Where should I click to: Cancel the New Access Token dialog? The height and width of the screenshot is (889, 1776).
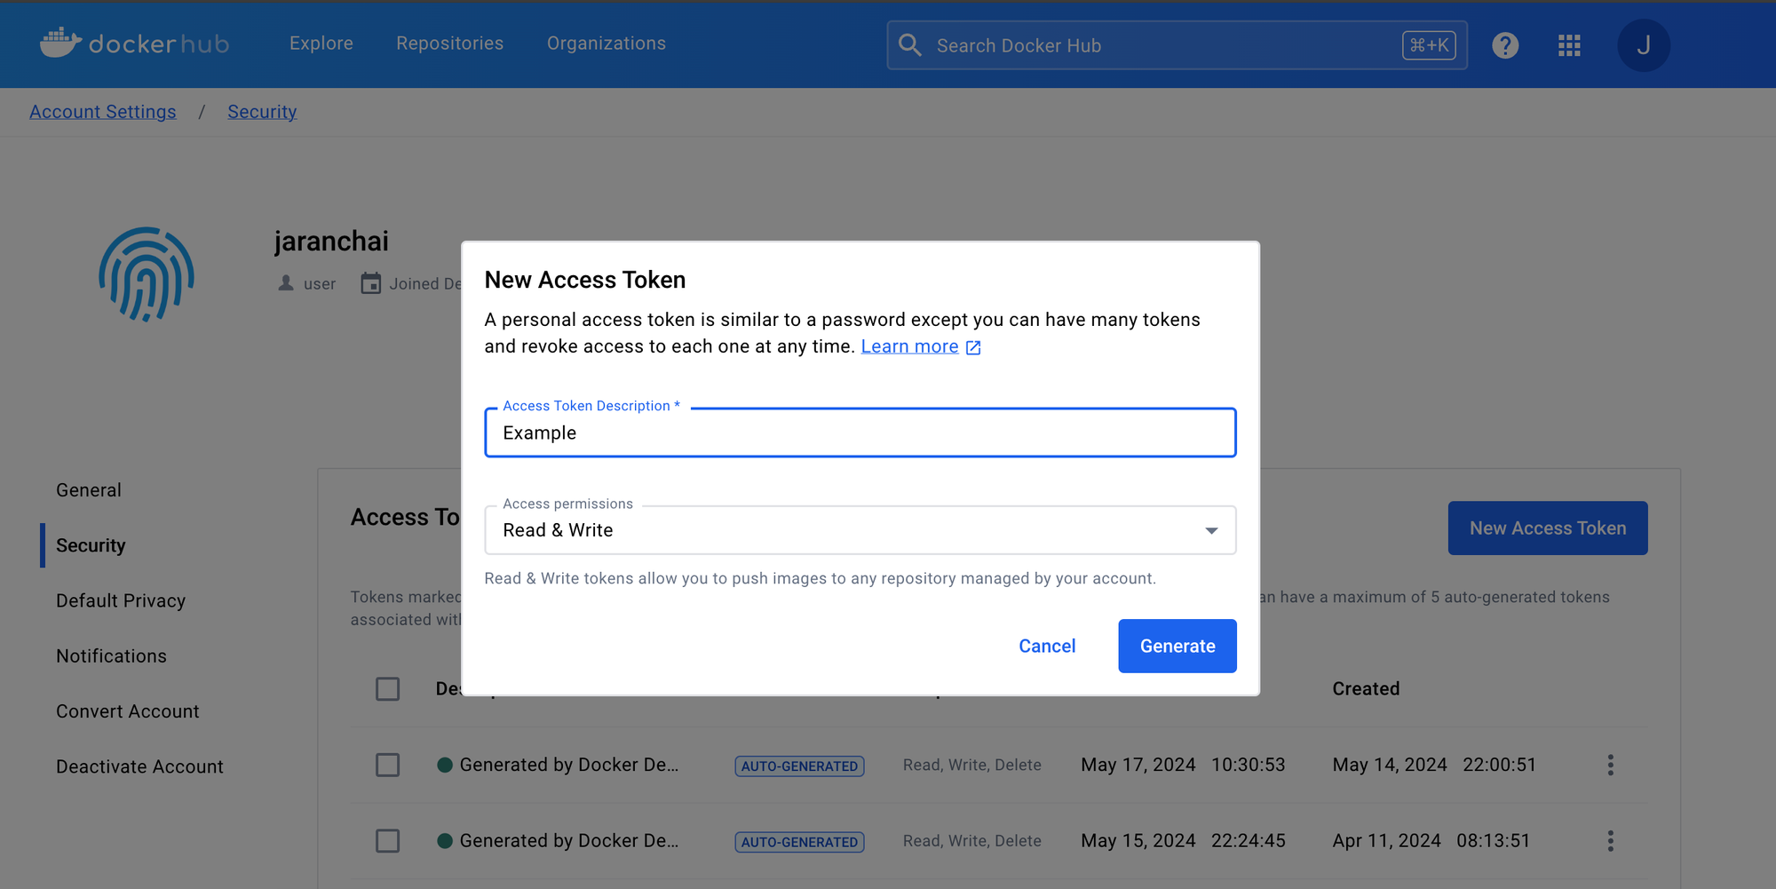[x=1047, y=646]
